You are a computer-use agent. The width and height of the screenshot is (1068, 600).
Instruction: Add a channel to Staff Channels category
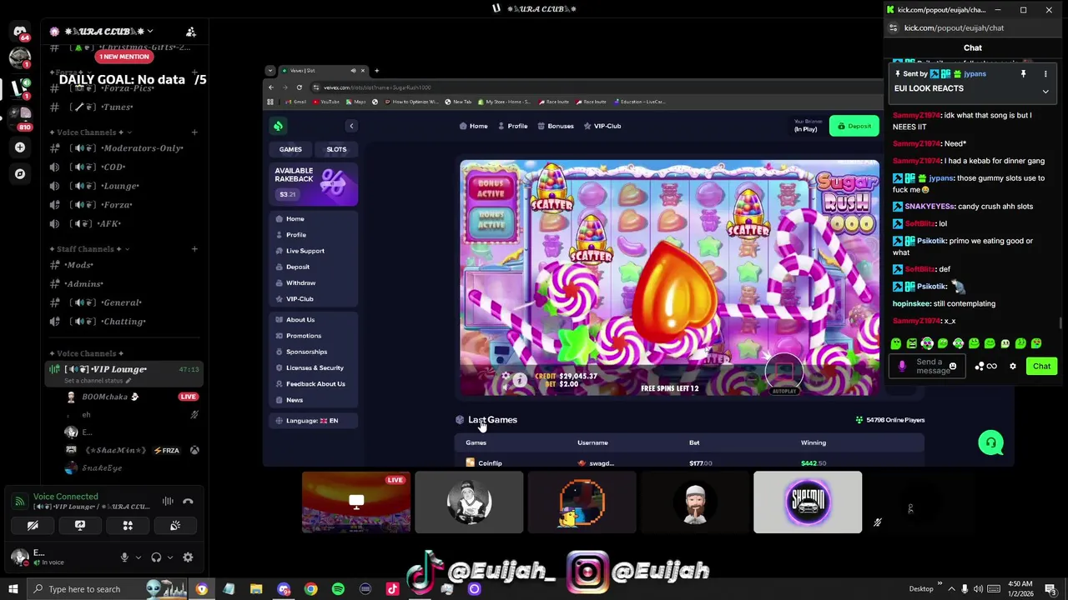(x=194, y=249)
